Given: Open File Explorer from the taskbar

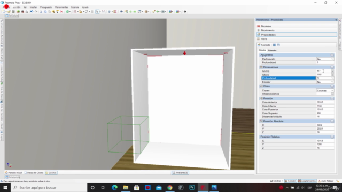Looking at the screenshot, I should (126, 187).
